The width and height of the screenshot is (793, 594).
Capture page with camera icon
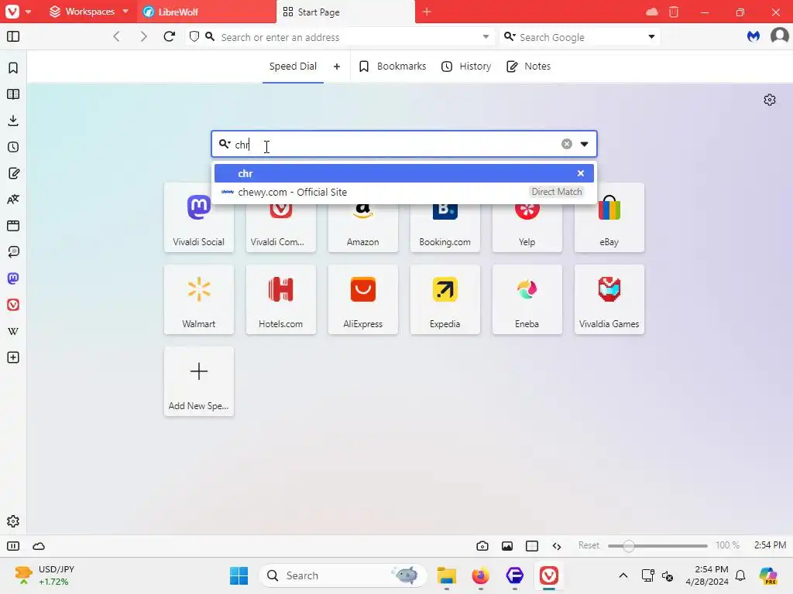pos(482,545)
